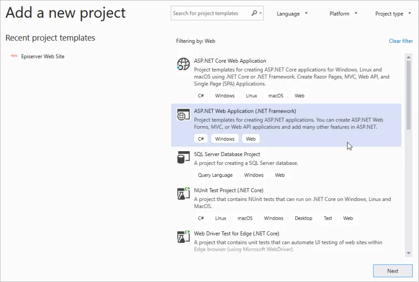Click the Web Driver Test for Edge icon
This screenshot has height=282, width=419.
183,236
